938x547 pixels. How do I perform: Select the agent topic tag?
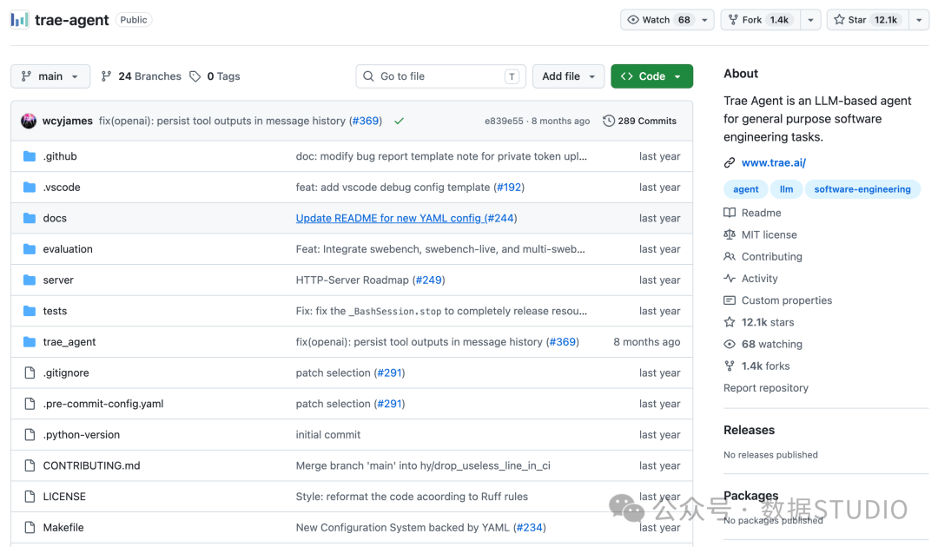click(x=745, y=189)
